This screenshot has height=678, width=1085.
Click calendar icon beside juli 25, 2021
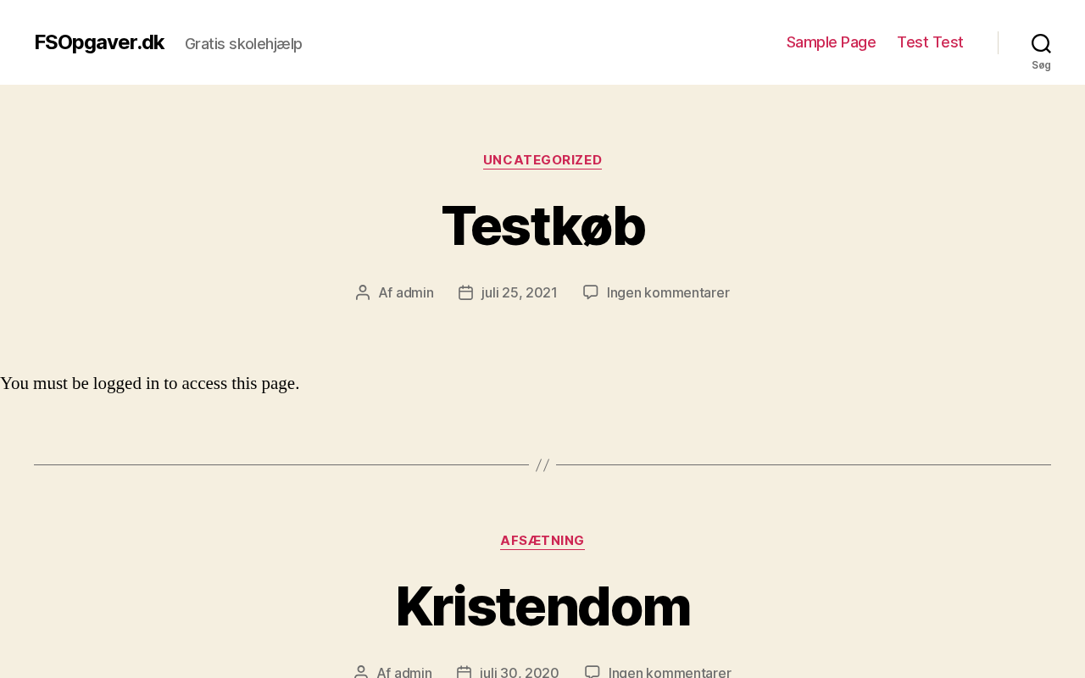pyautogui.click(x=465, y=292)
